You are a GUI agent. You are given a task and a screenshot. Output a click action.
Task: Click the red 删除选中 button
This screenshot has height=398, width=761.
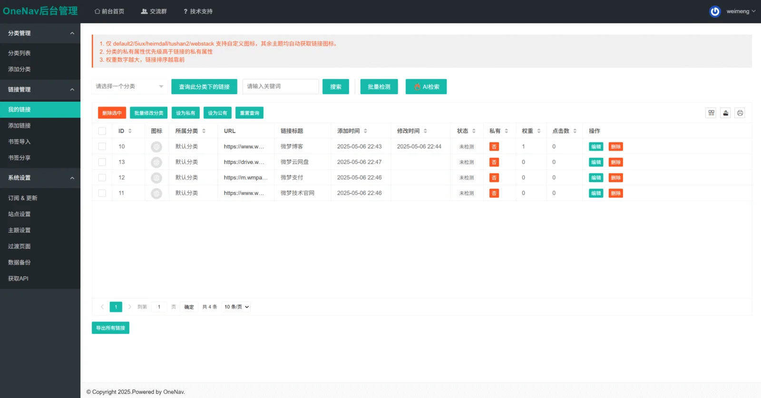[112, 113]
